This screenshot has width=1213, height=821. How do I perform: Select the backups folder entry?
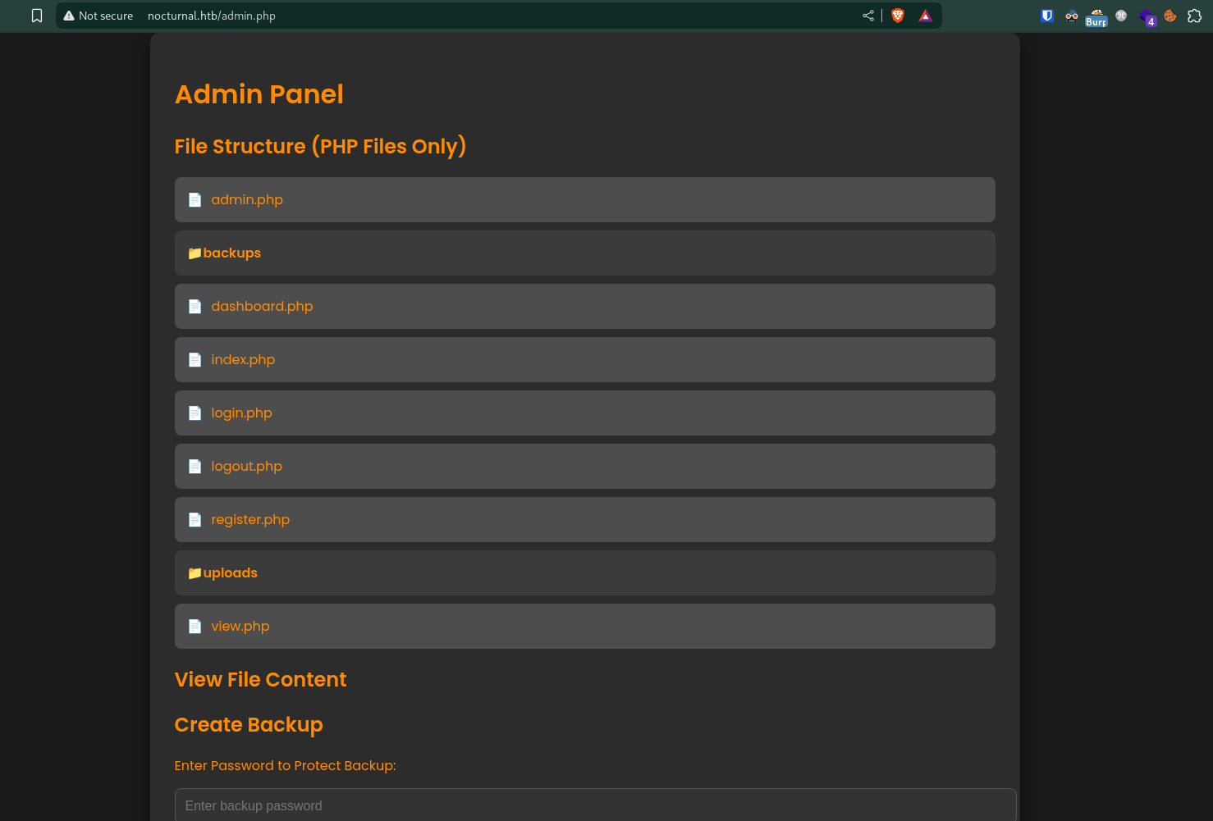point(584,253)
